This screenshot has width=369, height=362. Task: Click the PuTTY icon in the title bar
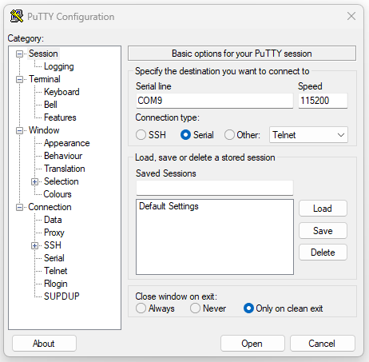pyautogui.click(x=17, y=16)
